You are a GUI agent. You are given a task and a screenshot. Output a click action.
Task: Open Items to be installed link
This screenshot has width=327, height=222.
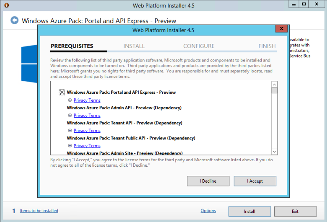[39, 211]
